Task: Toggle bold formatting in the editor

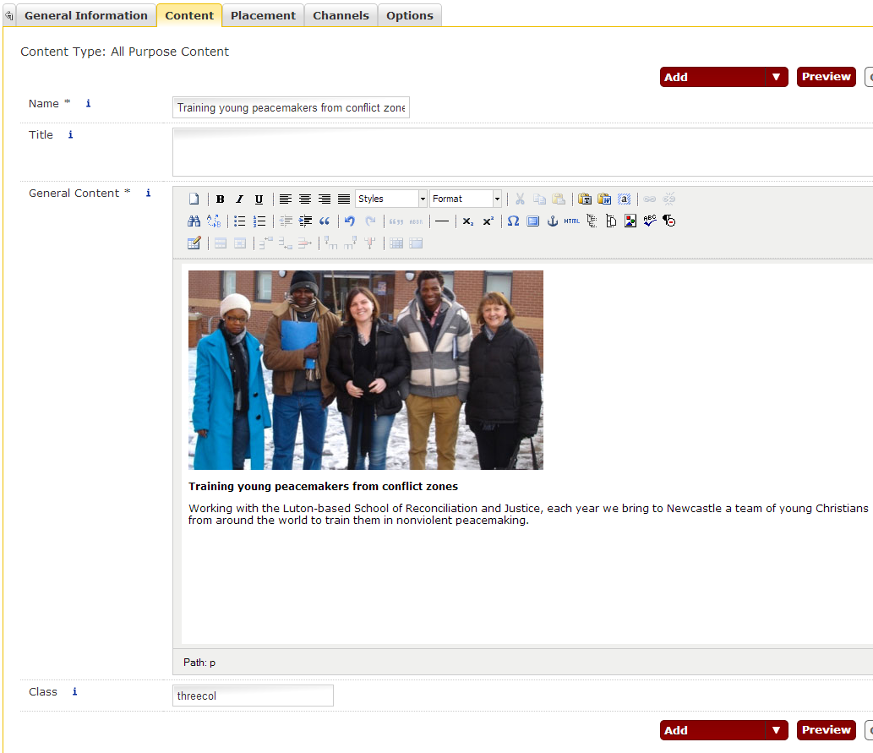Action: [220, 199]
